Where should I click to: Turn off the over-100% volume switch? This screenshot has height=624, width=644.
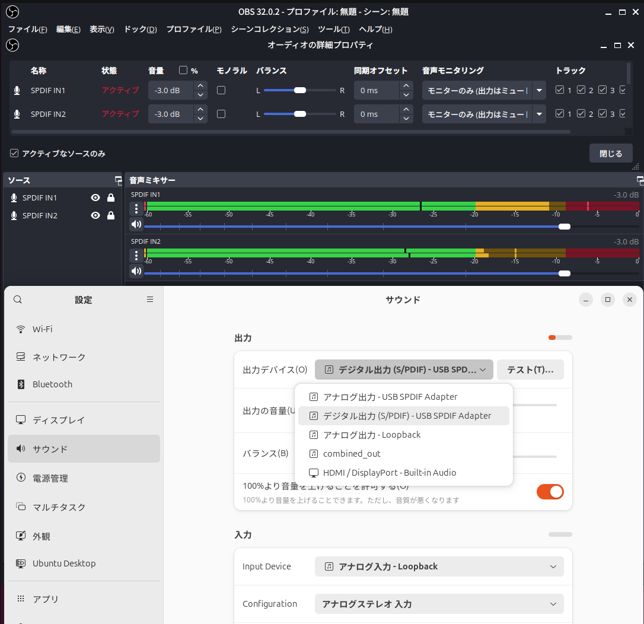(550, 492)
